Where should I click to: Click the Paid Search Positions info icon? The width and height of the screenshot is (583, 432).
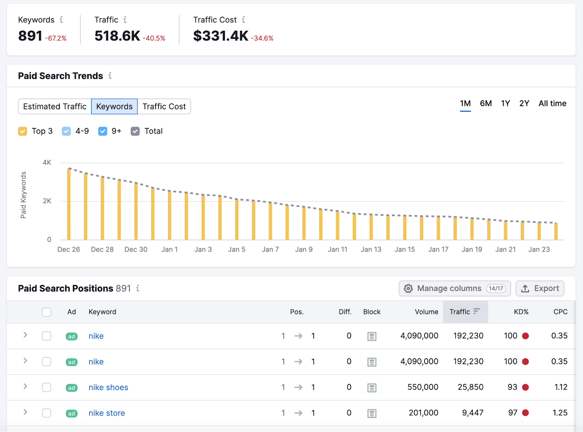coord(137,288)
